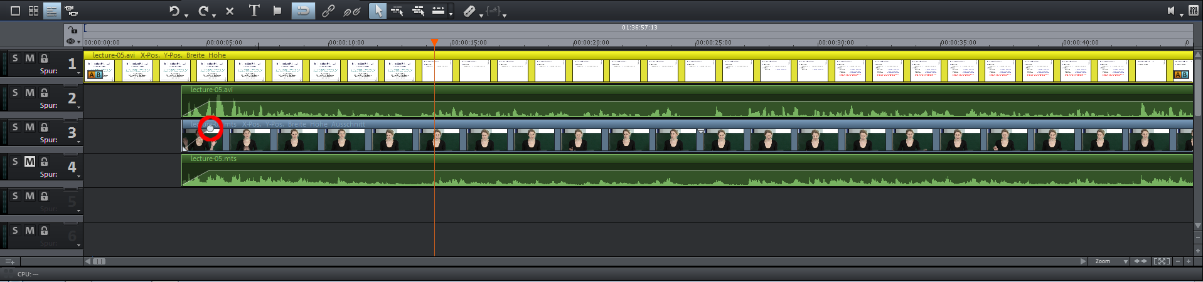Delete the selected object with X icon
1203x282 pixels.
(230, 11)
